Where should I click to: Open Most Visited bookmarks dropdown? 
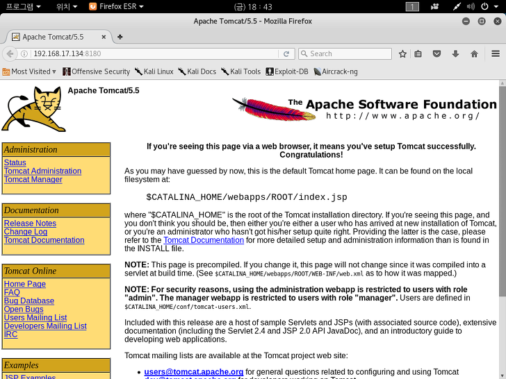(x=29, y=71)
